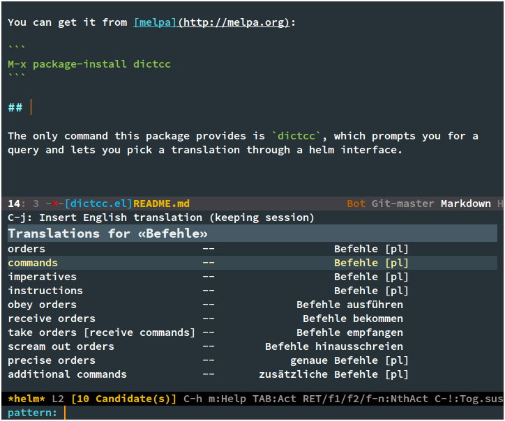The image size is (505, 421).
Task: Select the 'scream out orders' row
Action: [252, 346]
